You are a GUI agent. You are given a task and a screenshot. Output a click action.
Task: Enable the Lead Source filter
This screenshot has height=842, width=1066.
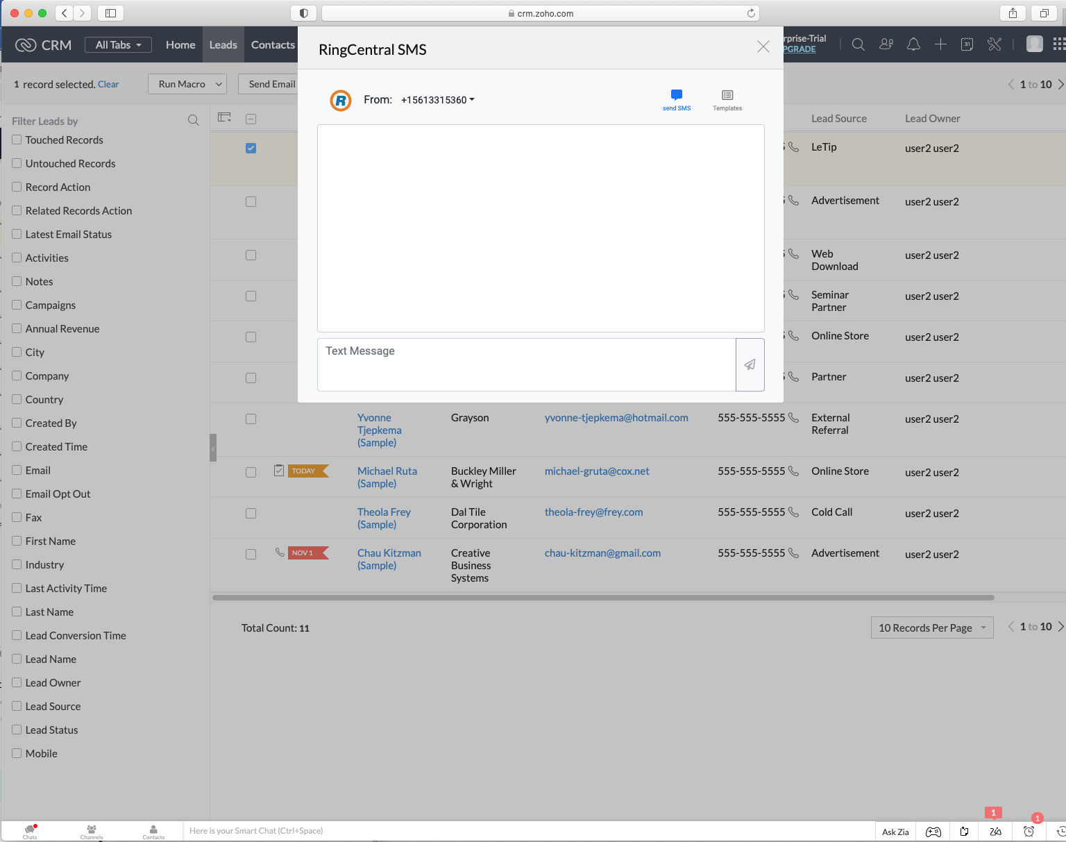(17, 706)
